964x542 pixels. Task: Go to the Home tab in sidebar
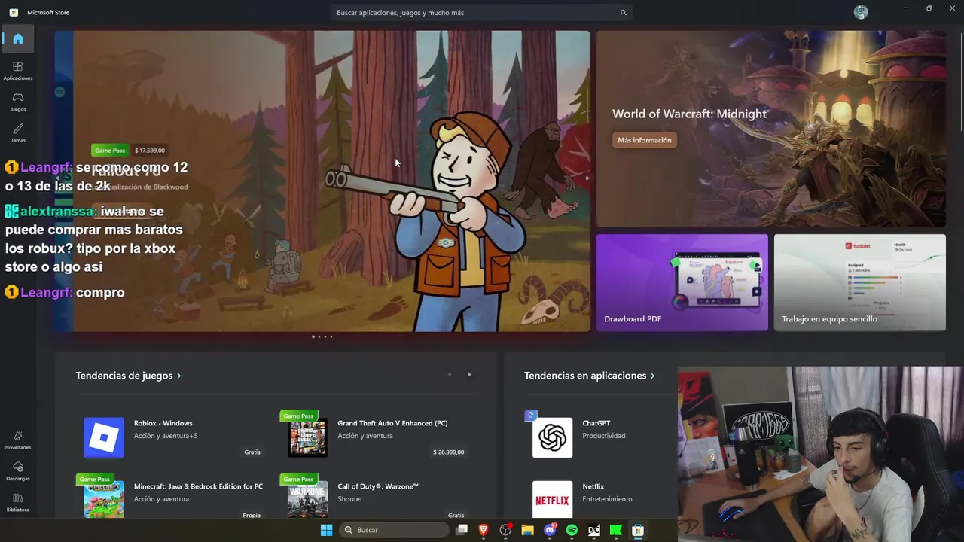(18, 38)
